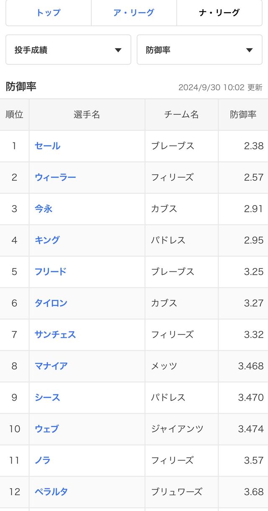The image size is (268, 511).
Task: Click the arrow icon in 防御率 selector
Action: click(x=250, y=50)
